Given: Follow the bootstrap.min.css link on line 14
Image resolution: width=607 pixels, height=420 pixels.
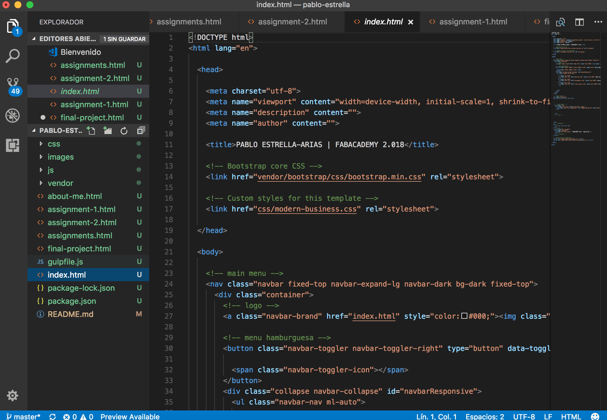Looking at the screenshot, I should pos(339,177).
